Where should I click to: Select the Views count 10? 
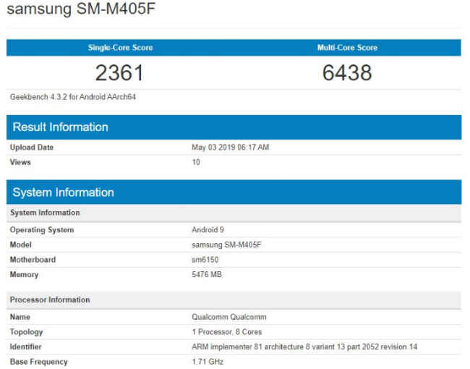coord(196,162)
